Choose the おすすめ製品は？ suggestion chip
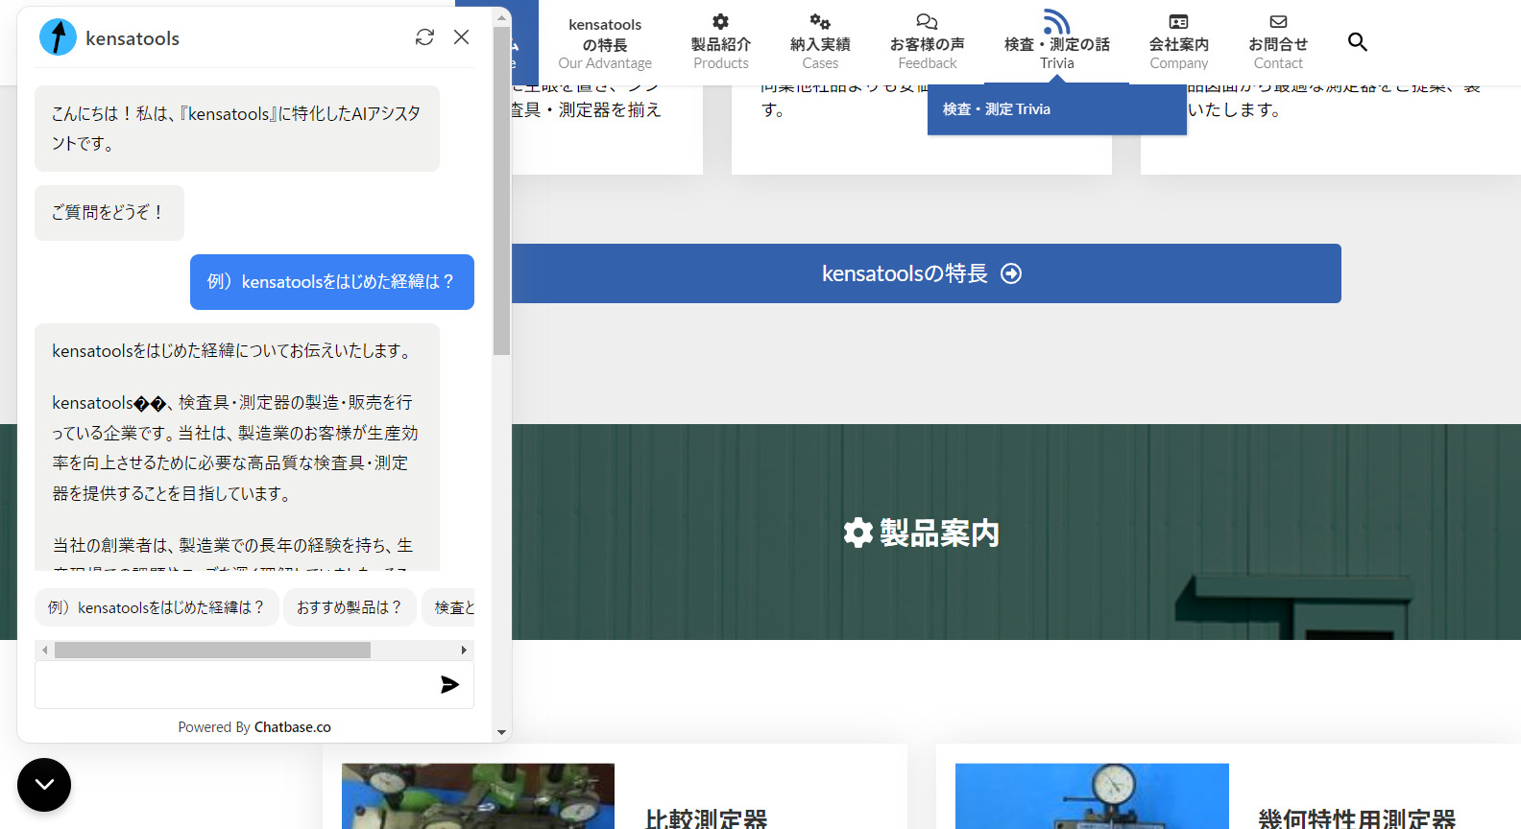Screen dimensions: 1521x829 coord(350,607)
